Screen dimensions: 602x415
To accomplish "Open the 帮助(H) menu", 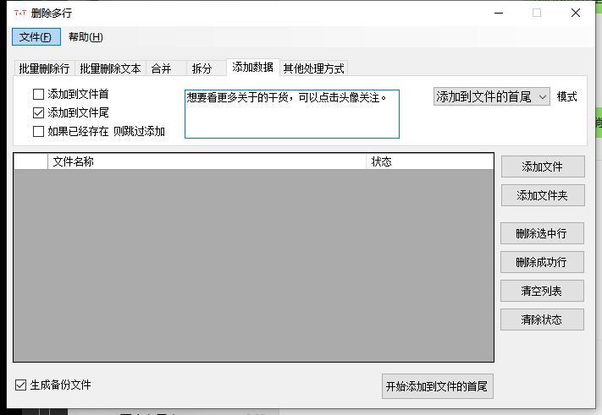I will click(86, 37).
